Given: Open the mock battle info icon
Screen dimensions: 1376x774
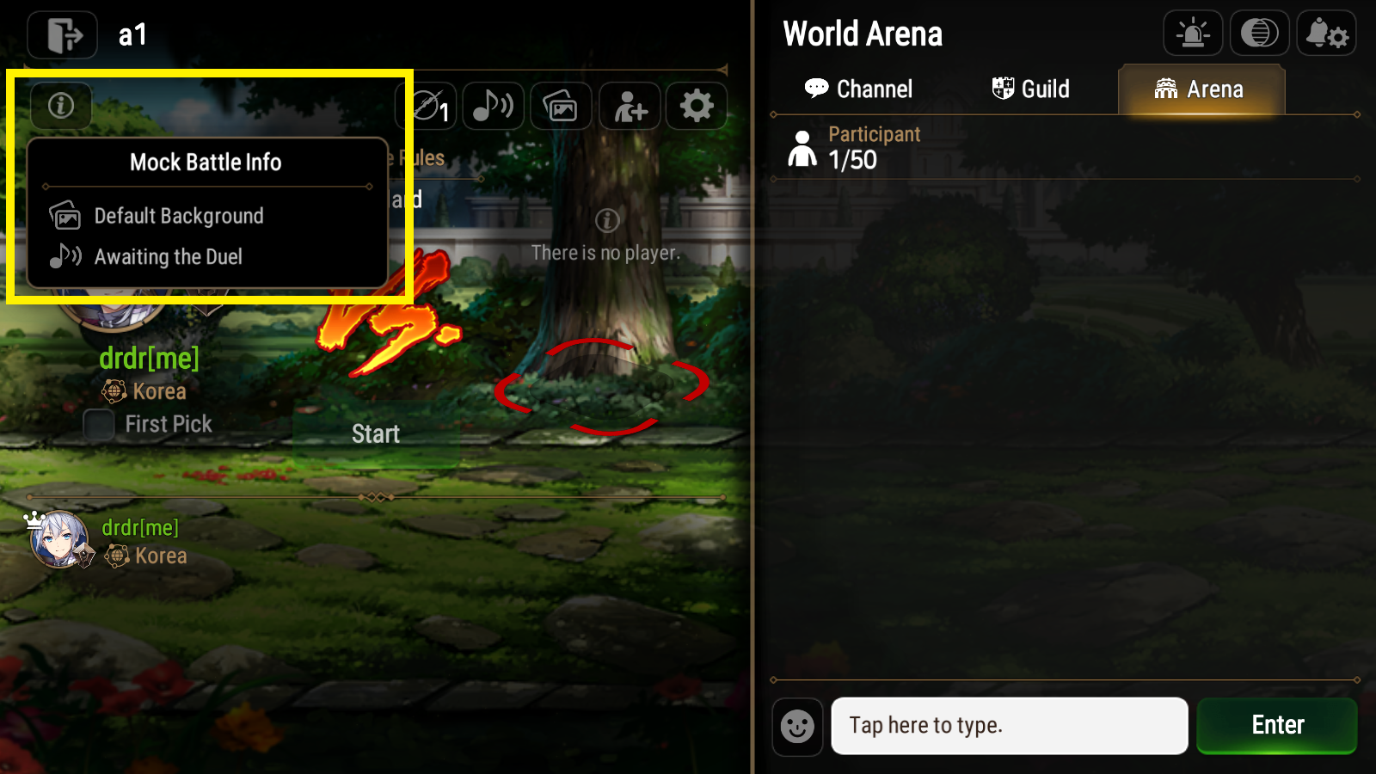Looking at the screenshot, I should tap(61, 106).
